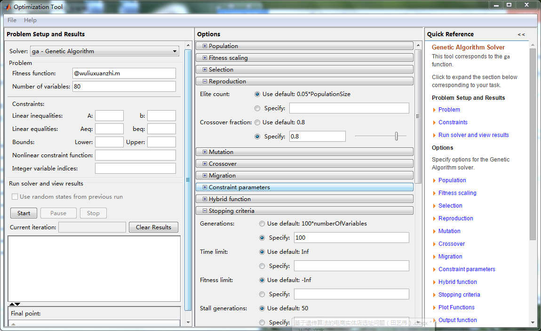Click the MATLAB logo in title bar
This screenshot has width=541, height=331.
point(7,7)
